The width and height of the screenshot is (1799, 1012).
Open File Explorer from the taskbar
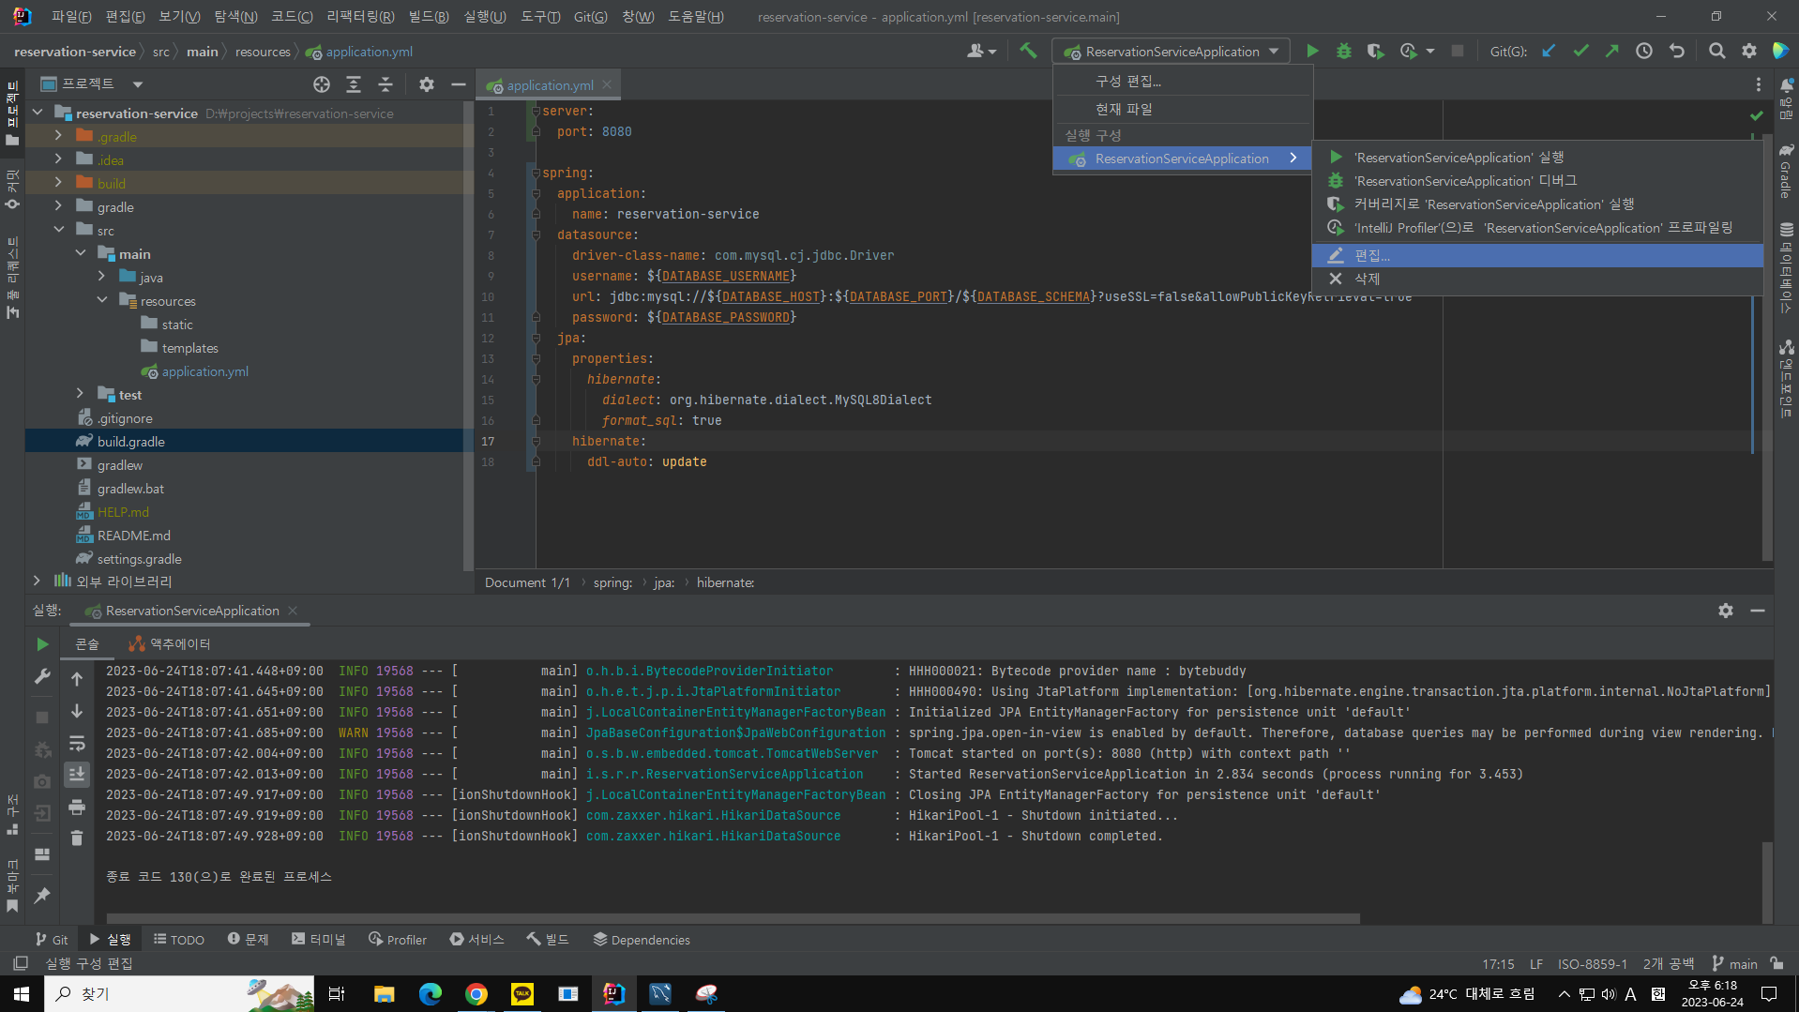click(385, 993)
